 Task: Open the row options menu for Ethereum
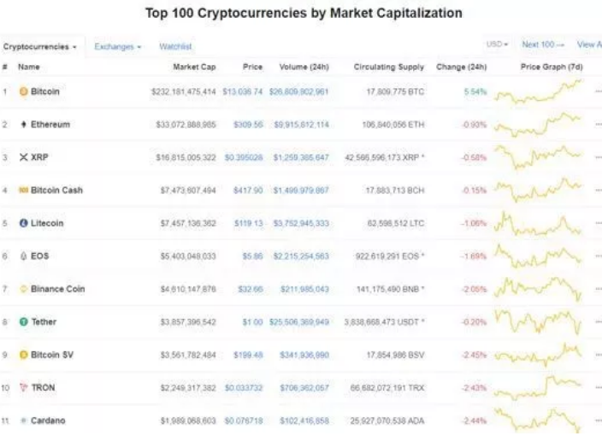click(598, 124)
